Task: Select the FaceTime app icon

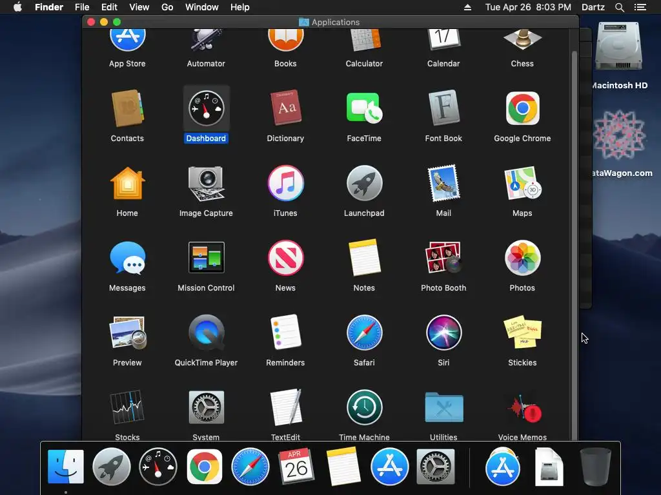Action: tap(364, 108)
